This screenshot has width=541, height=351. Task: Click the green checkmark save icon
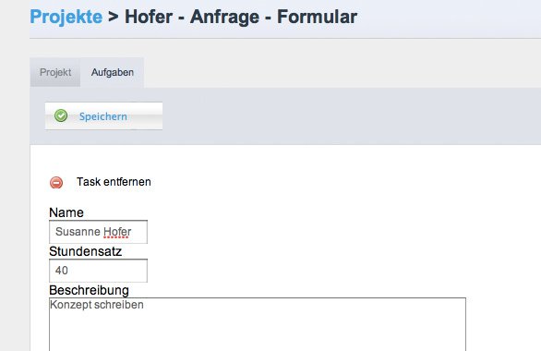[61, 115]
